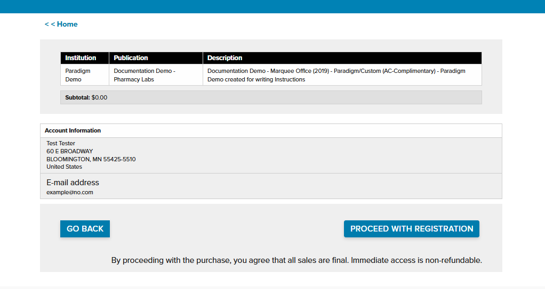Click the $0.00 subtotal amount
The height and width of the screenshot is (289, 545).
pyautogui.click(x=100, y=97)
